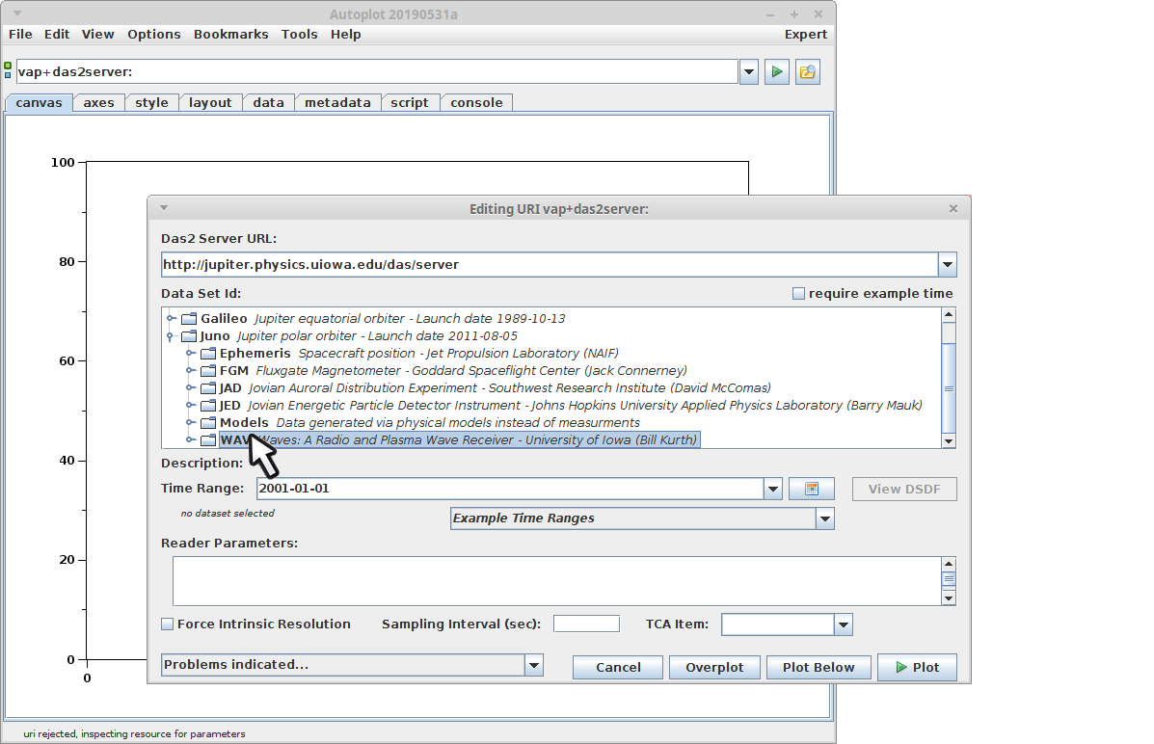The width and height of the screenshot is (1154, 744).
Task: Enable require example time checkbox
Action: (x=798, y=294)
